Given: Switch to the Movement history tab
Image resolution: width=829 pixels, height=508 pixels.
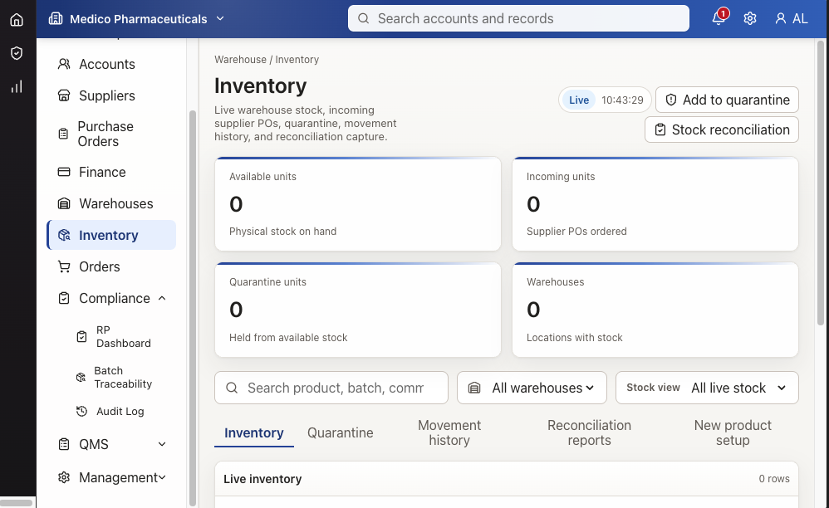Looking at the screenshot, I should coord(449,432).
